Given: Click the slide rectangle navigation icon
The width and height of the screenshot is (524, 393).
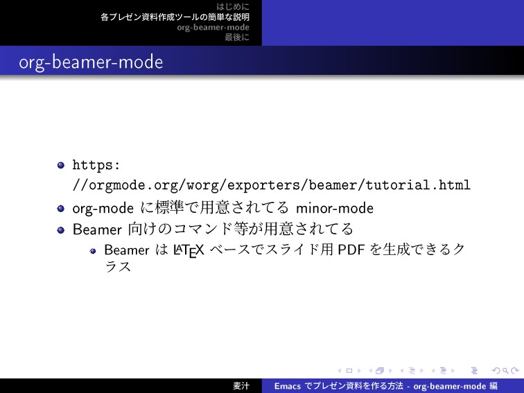Looking at the screenshot, I should click(x=349, y=371).
